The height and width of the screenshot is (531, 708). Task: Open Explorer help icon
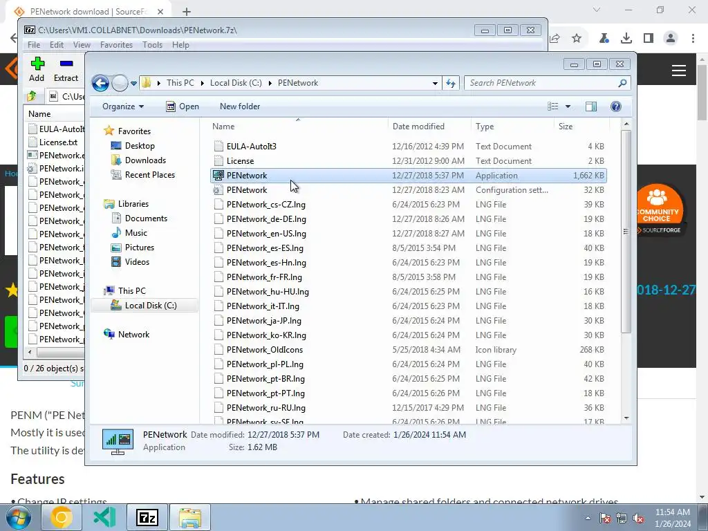[x=616, y=106]
